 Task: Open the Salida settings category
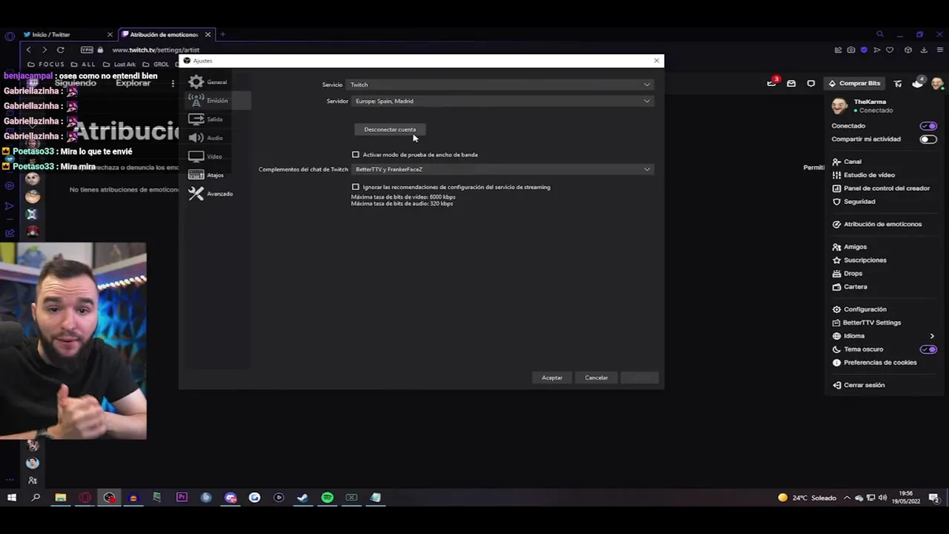pyautogui.click(x=206, y=119)
